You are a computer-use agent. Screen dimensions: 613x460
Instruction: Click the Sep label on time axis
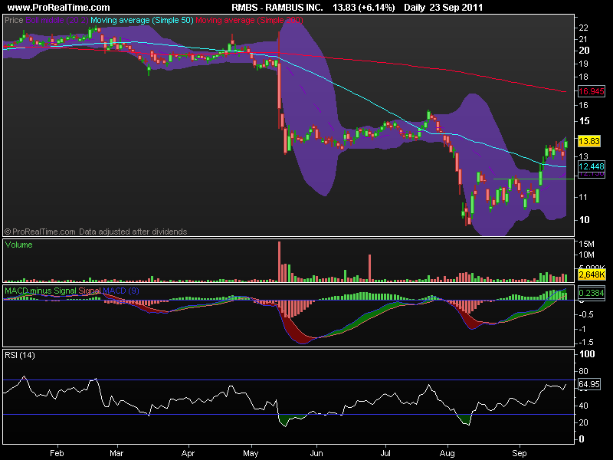(520, 453)
